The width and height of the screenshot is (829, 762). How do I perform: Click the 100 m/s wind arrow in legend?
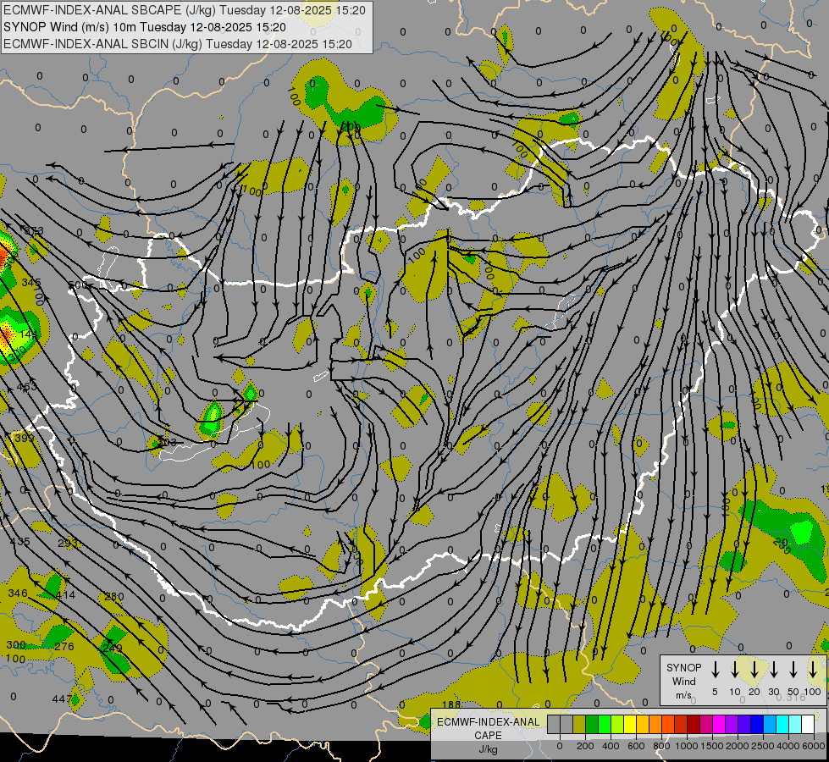813,670
